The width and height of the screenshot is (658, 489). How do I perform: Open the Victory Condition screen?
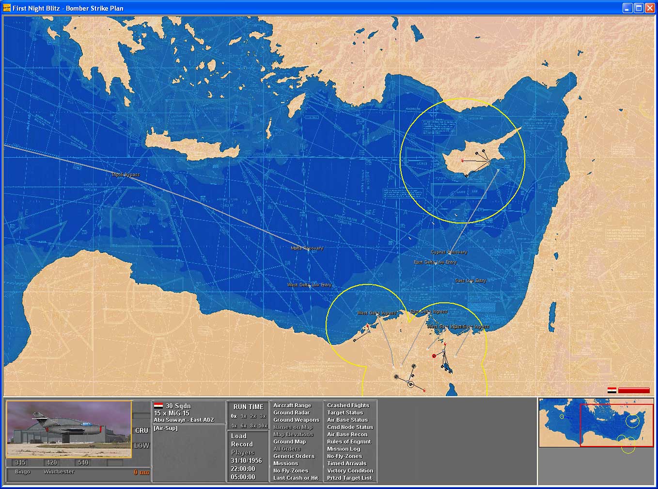350,471
